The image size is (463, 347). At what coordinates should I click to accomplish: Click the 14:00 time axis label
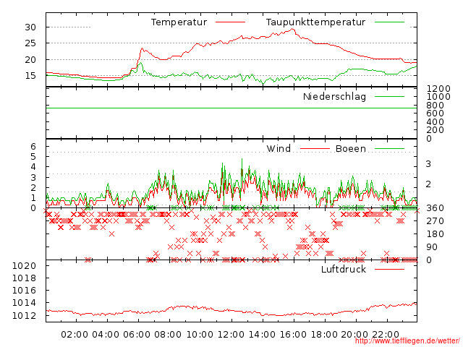pos(262,335)
